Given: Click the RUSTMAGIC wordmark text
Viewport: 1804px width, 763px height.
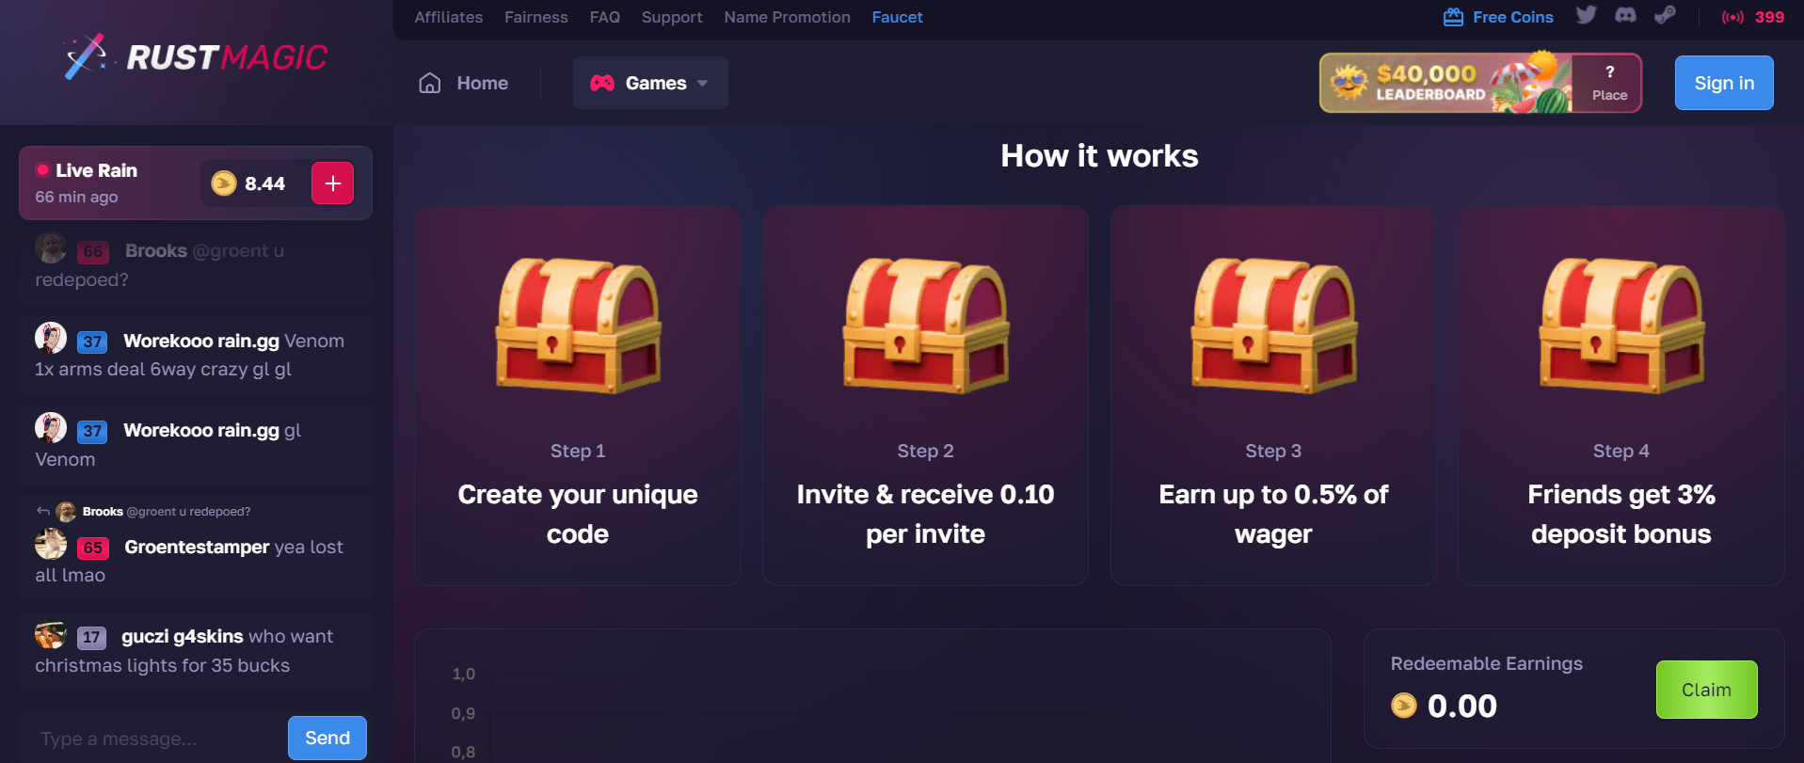Looking at the screenshot, I should (227, 57).
